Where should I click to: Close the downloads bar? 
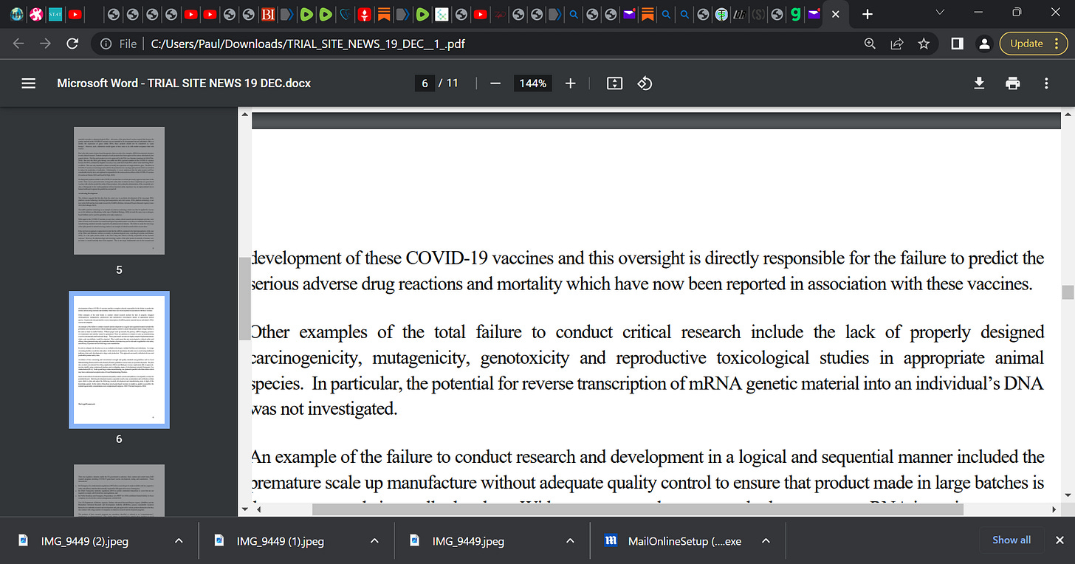click(x=1059, y=540)
